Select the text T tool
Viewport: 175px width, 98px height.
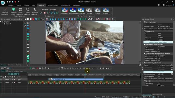[28, 42]
